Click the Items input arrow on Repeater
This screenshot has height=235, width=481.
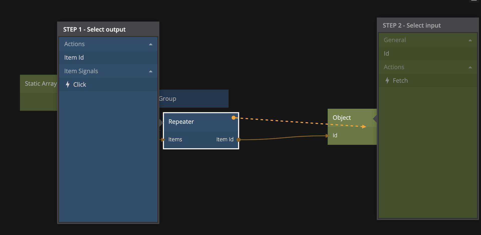(x=163, y=140)
